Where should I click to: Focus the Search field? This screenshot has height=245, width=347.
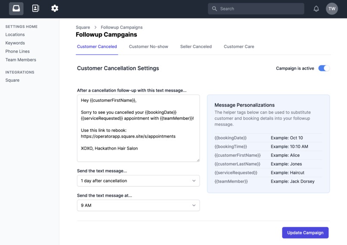pos(256,9)
